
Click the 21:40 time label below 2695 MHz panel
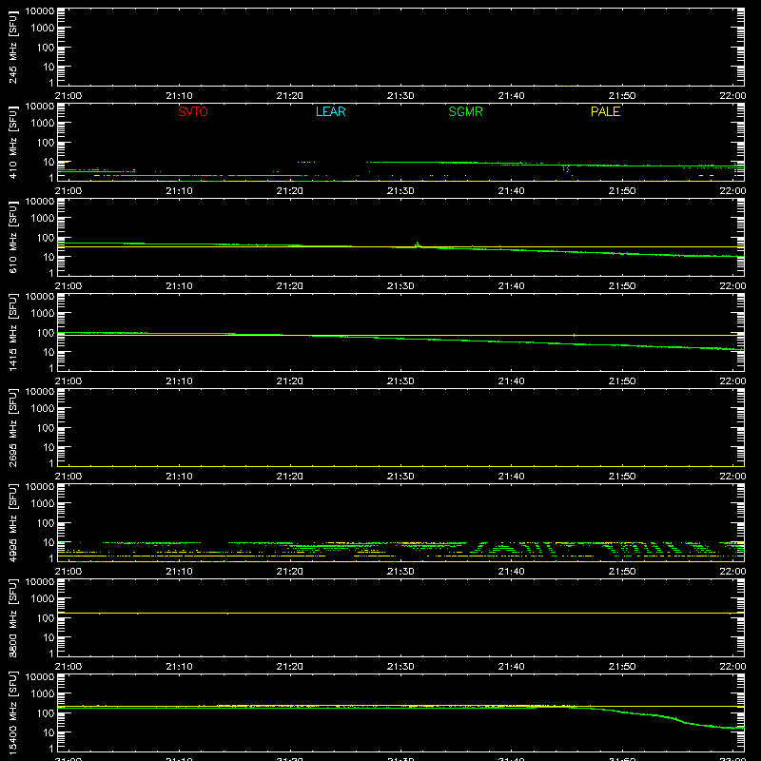(511, 477)
